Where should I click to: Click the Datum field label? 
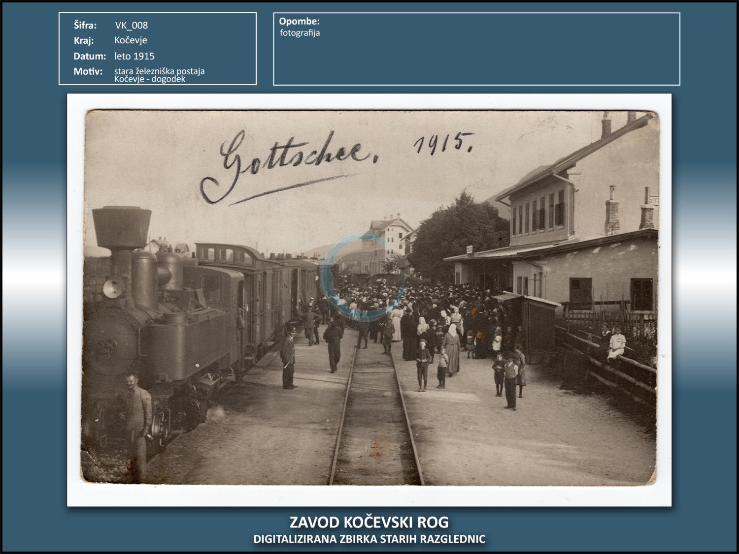tap(90, 56)
